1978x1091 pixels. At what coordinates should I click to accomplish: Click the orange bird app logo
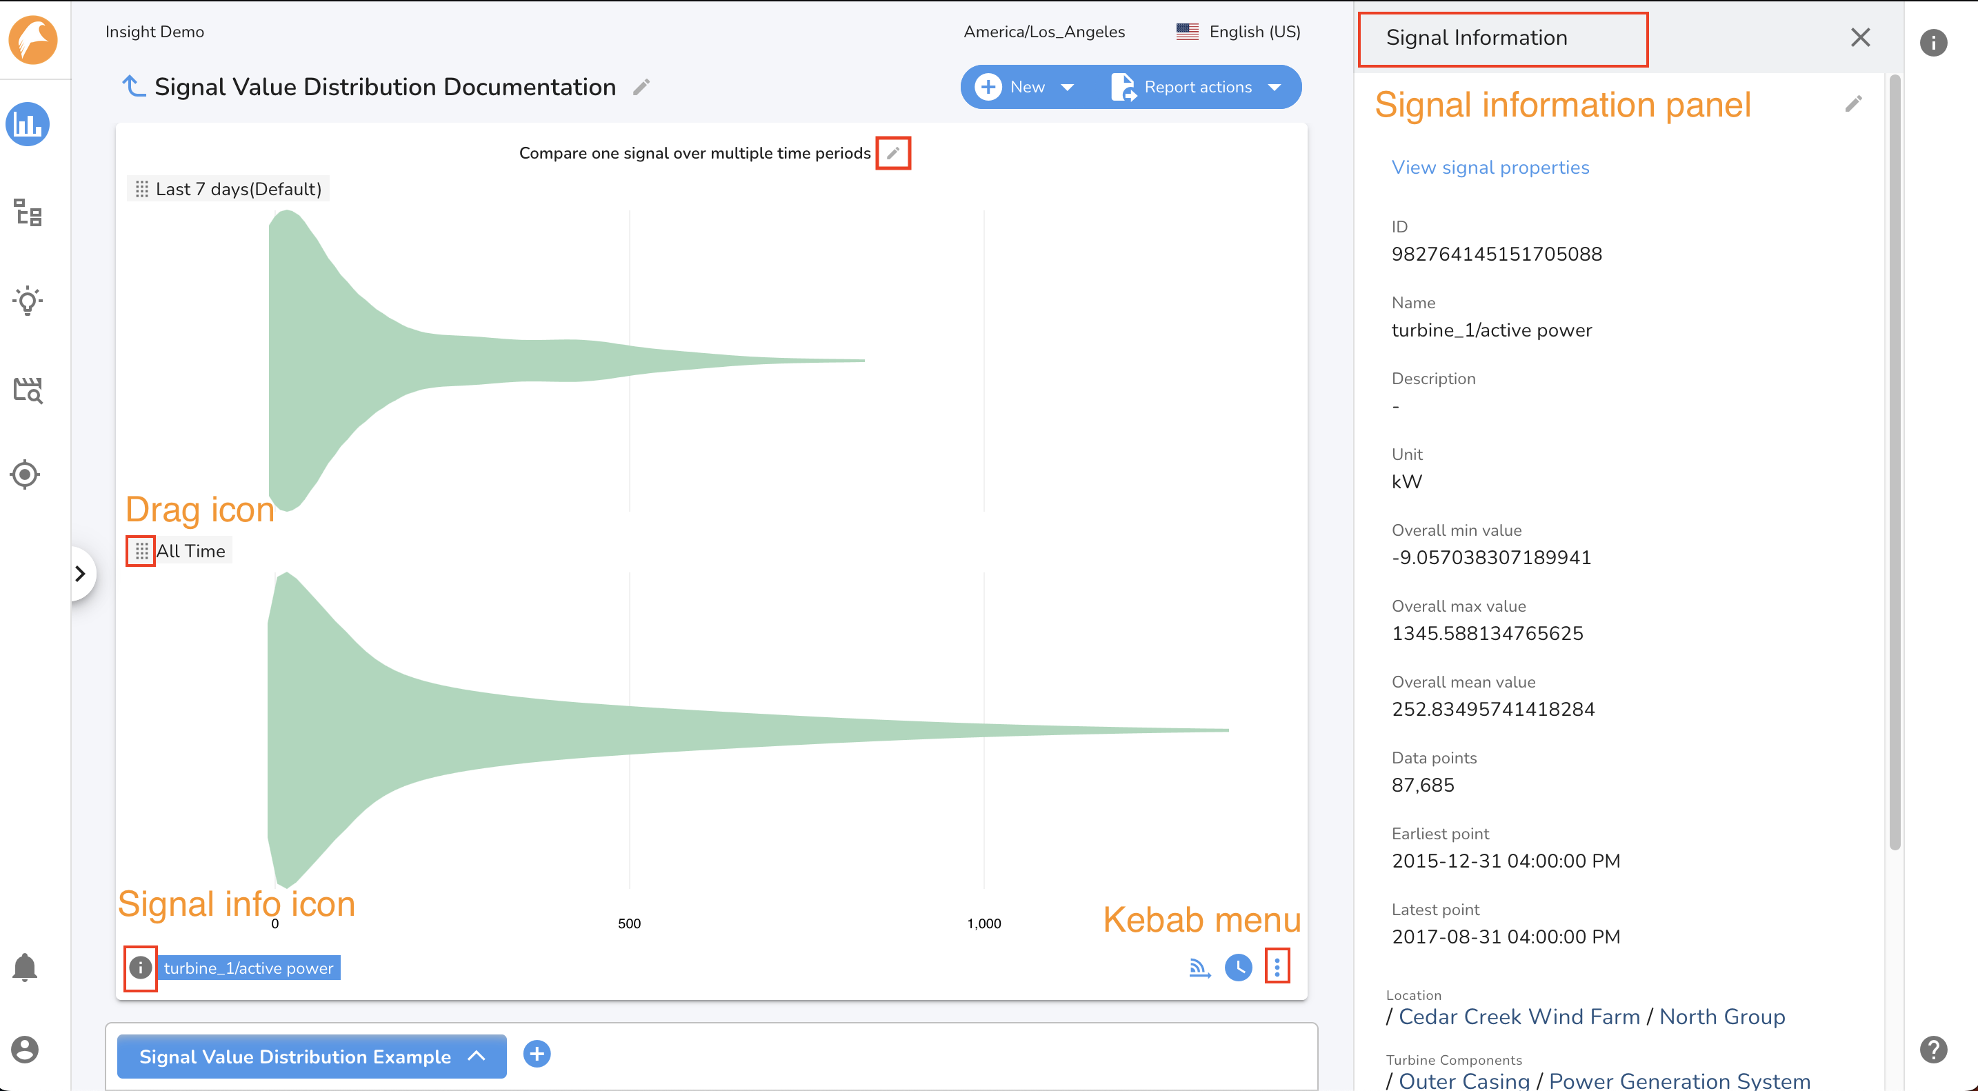point(32,39)
